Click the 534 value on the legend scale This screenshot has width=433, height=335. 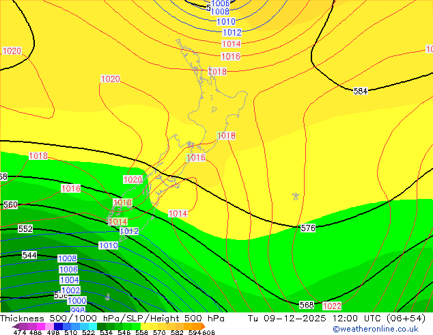click(x=106, y=332)
